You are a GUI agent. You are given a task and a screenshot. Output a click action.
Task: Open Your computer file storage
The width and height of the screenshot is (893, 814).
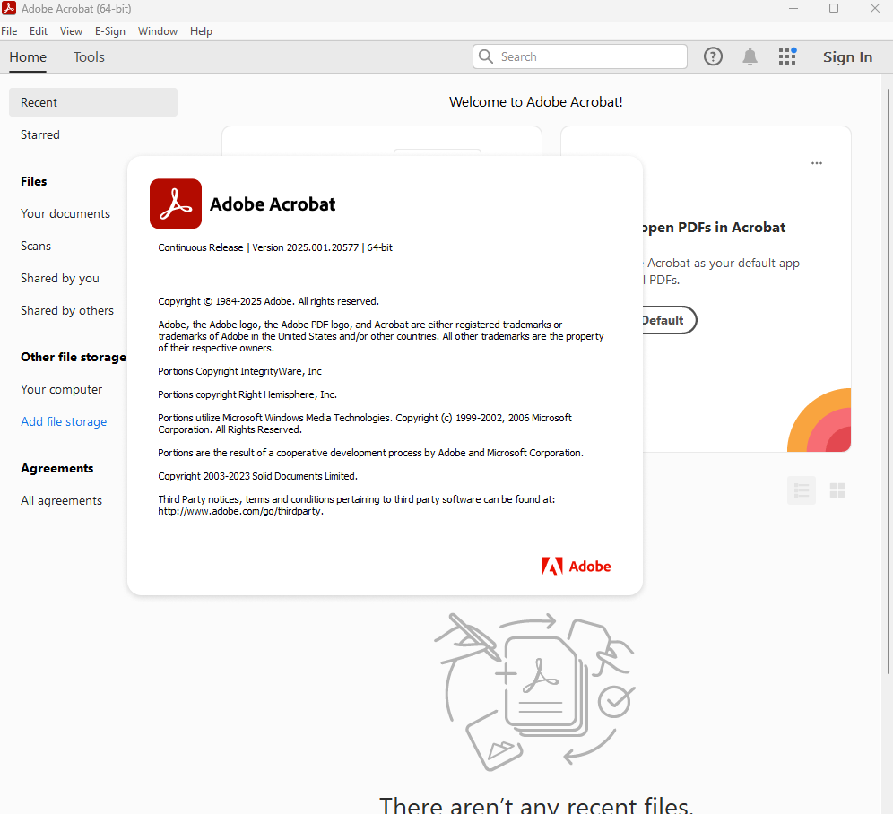pyautogui.click(x=62, y=390)
